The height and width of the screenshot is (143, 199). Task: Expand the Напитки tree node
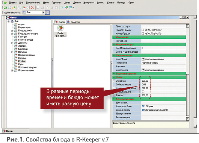pyautogui.click(x=12, y=52)
